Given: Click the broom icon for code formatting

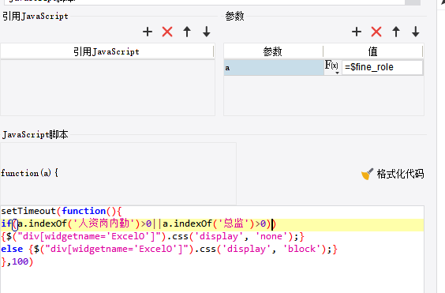Looking at the screenshot, I should click(367, 174).
